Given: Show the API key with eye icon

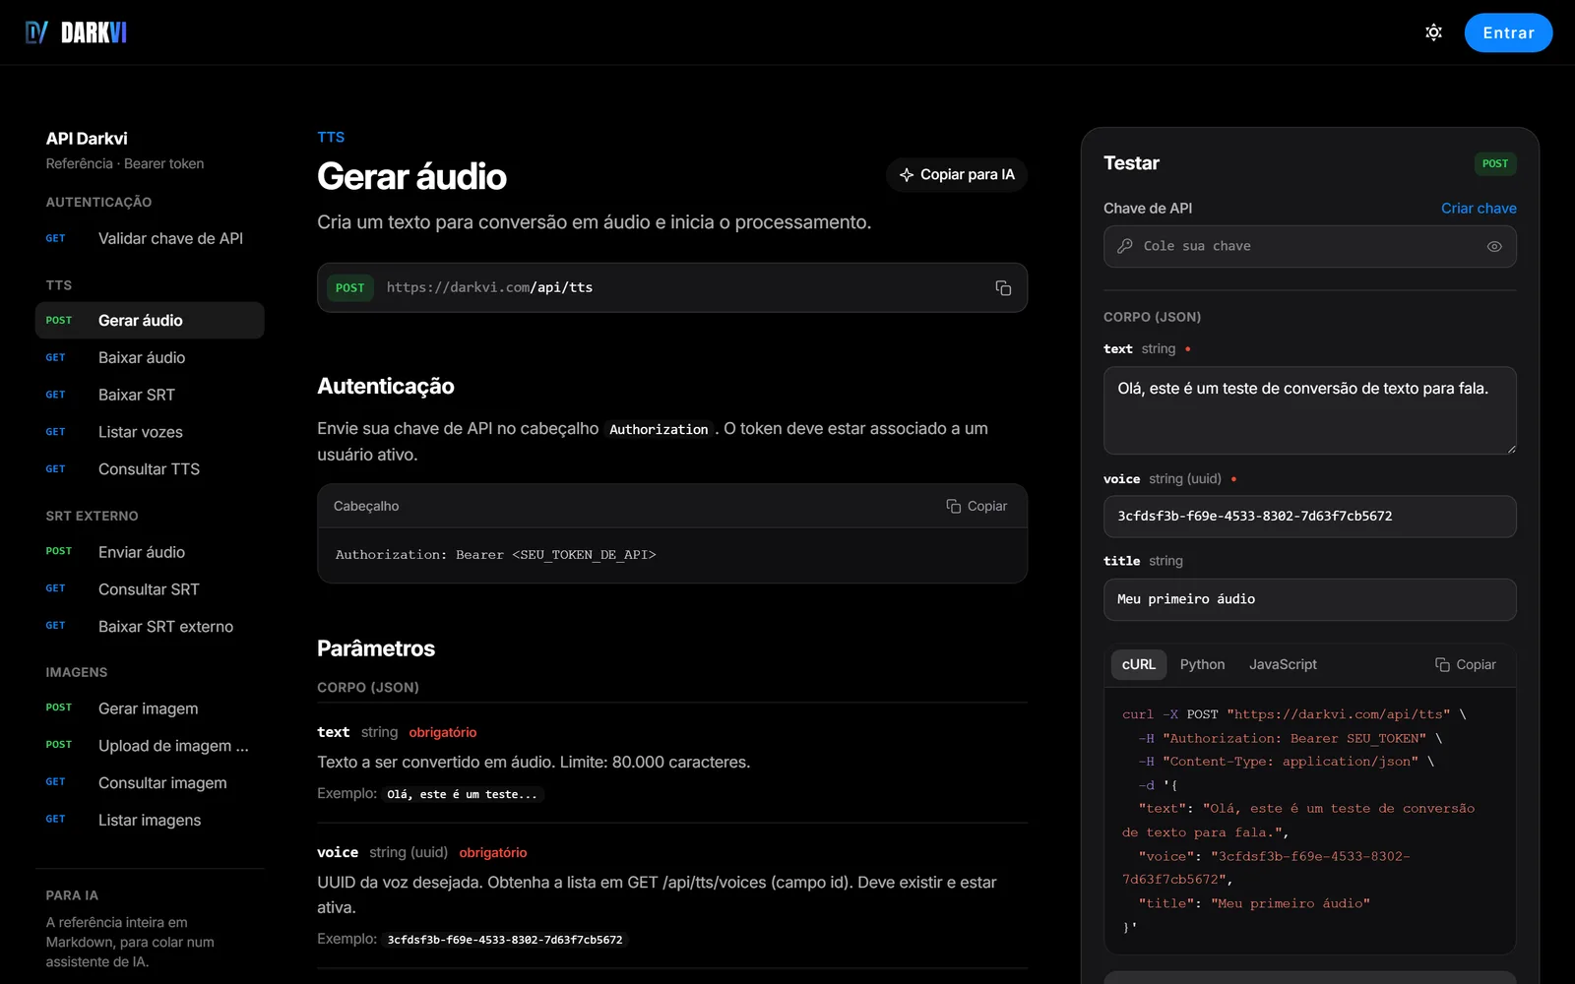Looking at the screenshot, I should [1494, 246].
